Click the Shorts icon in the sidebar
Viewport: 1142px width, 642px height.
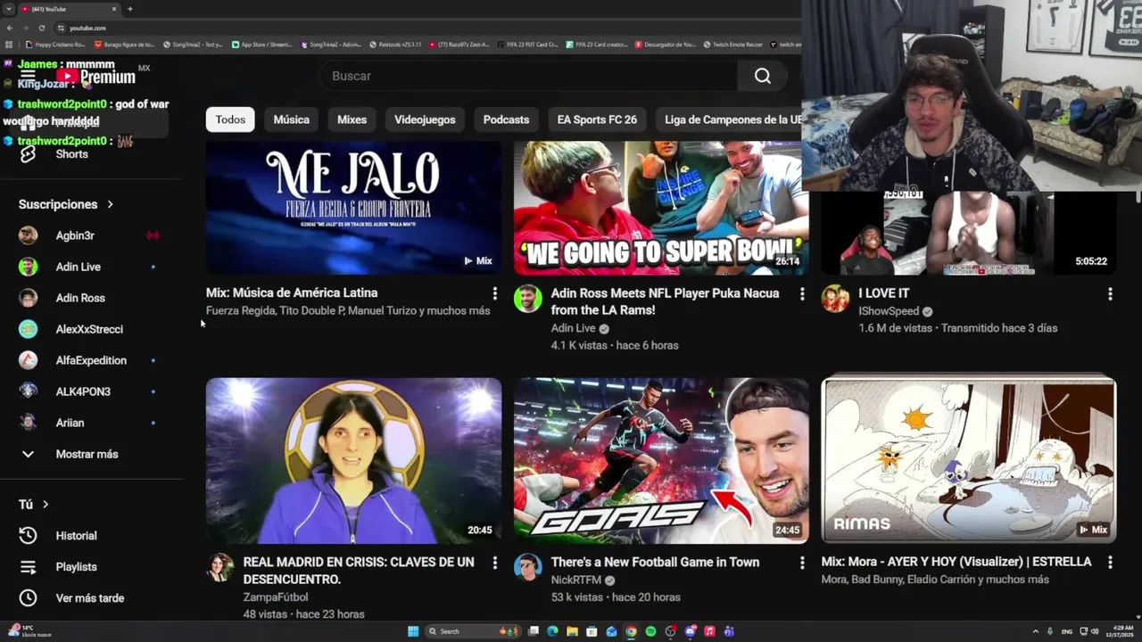[x=28, y=154]
